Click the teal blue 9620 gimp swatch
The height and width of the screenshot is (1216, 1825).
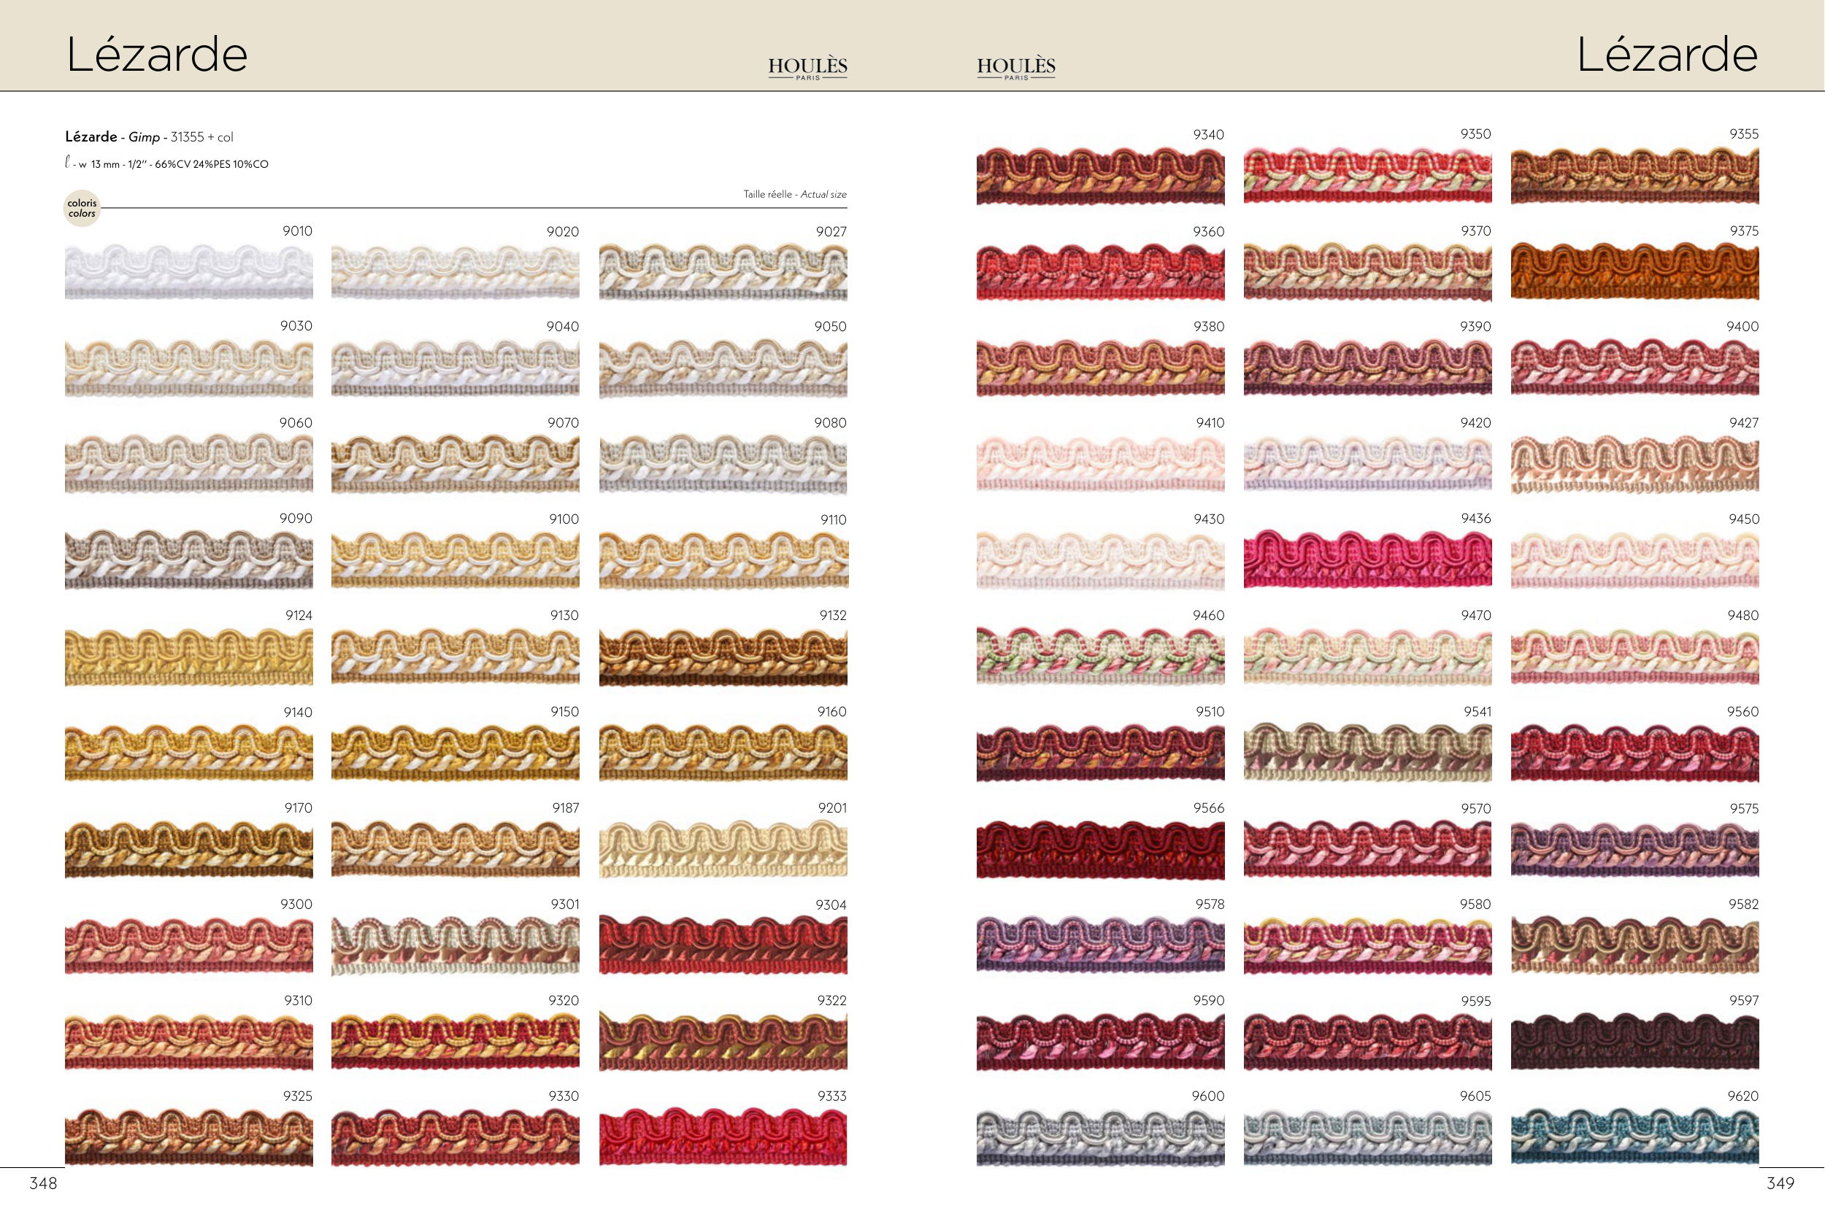coord(1634,1137)
